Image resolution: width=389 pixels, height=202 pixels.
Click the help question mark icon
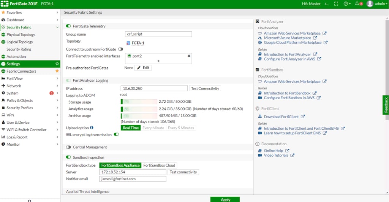346,4
